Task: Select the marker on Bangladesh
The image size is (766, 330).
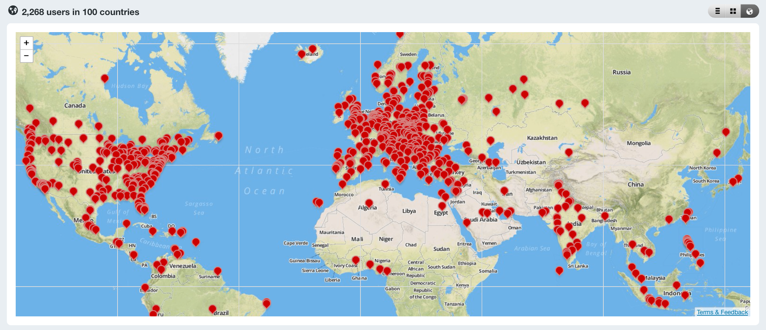Action: [605, 216]
